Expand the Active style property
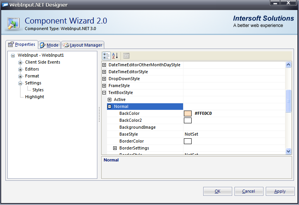 click(109, 100)
